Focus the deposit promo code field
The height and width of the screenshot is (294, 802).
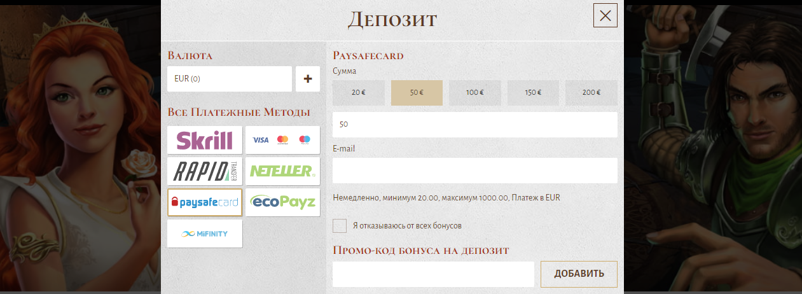pos(433,274)
